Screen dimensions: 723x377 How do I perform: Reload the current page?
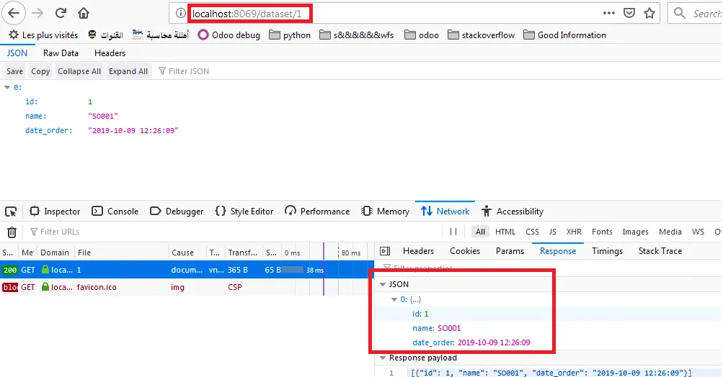(x=61, y=13)
